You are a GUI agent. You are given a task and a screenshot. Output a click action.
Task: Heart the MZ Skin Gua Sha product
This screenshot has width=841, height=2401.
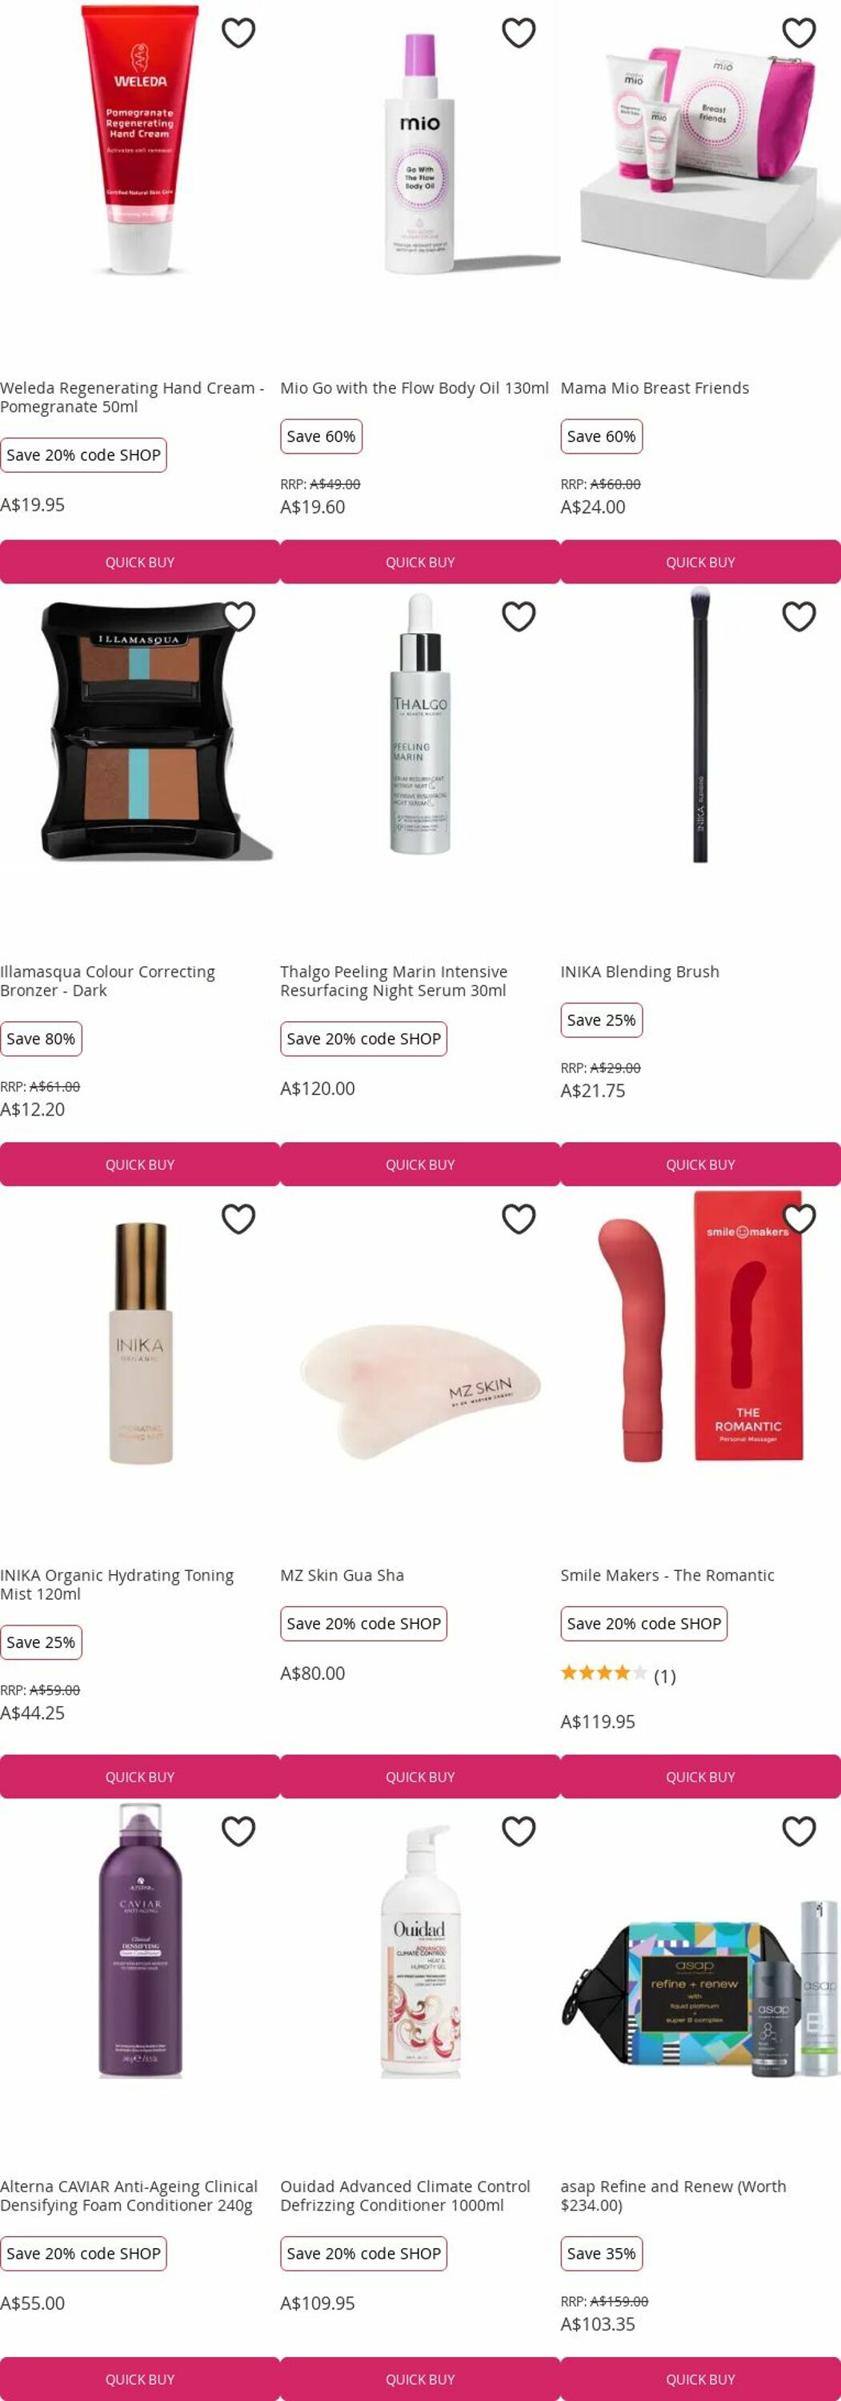pos(519,1218)
